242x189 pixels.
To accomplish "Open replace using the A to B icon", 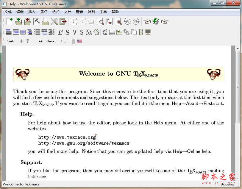I will tap(110, 21).
